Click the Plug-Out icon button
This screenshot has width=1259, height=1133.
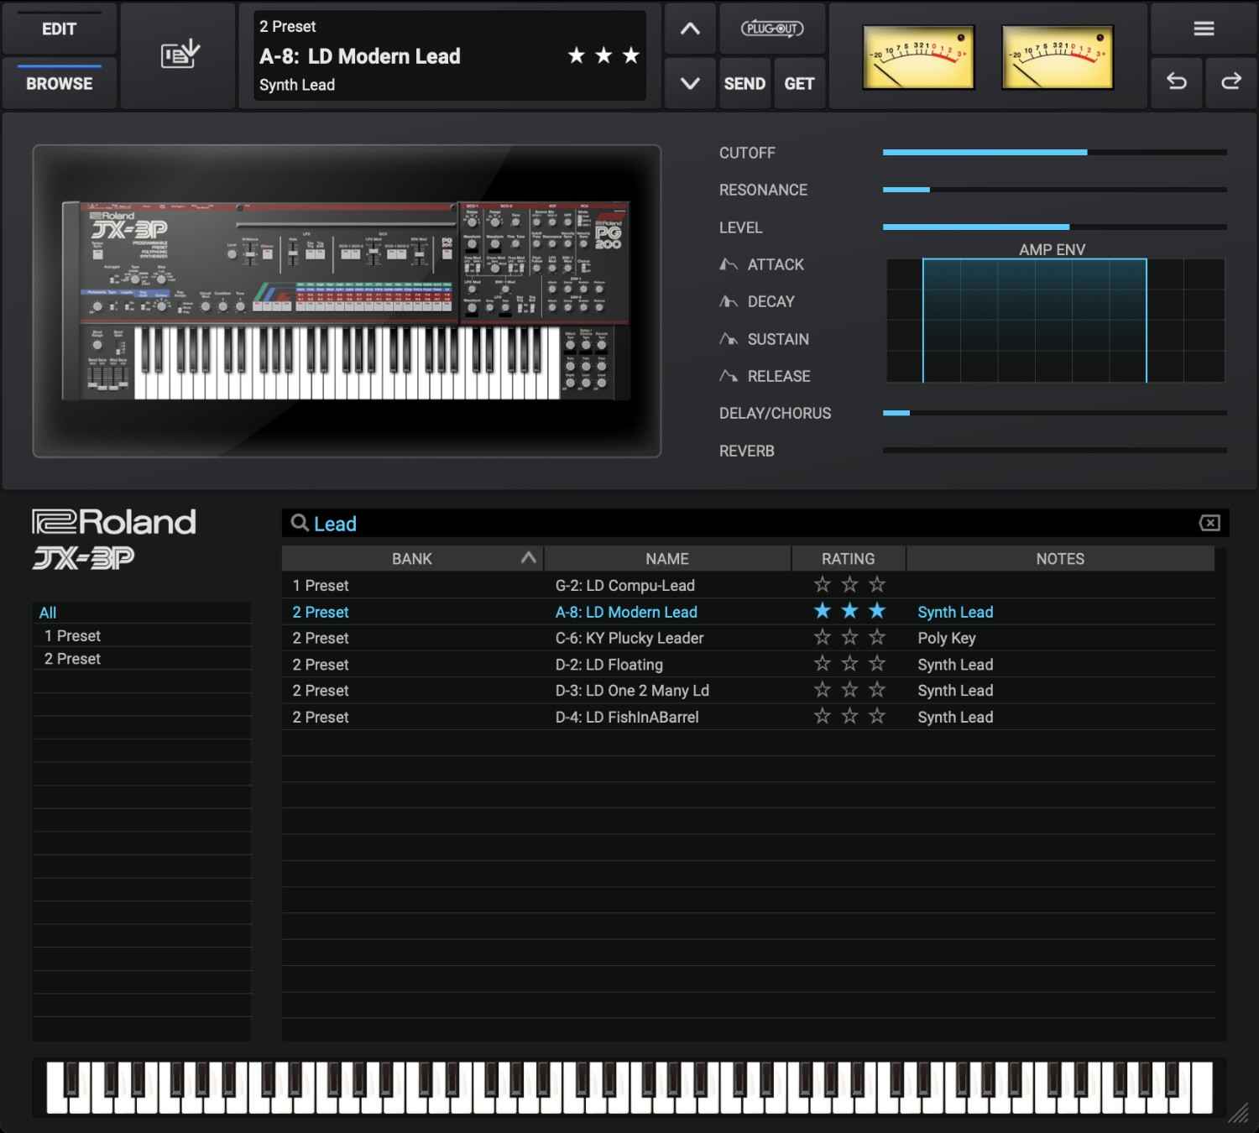tap(772, 29)
